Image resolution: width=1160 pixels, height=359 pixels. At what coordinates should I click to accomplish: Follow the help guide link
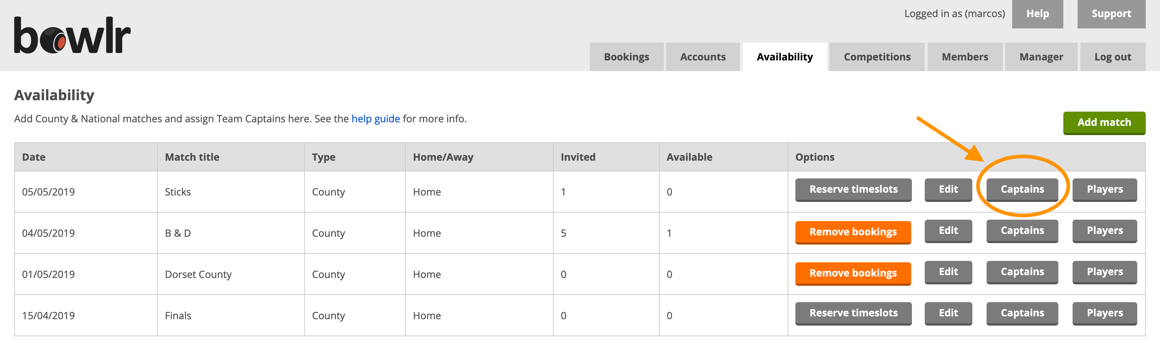point(375,118)
